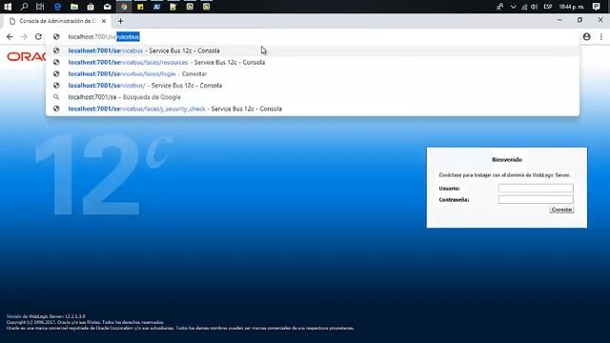
Task: Launch Microsoft Edge from the taskbar
Action: 57,7
